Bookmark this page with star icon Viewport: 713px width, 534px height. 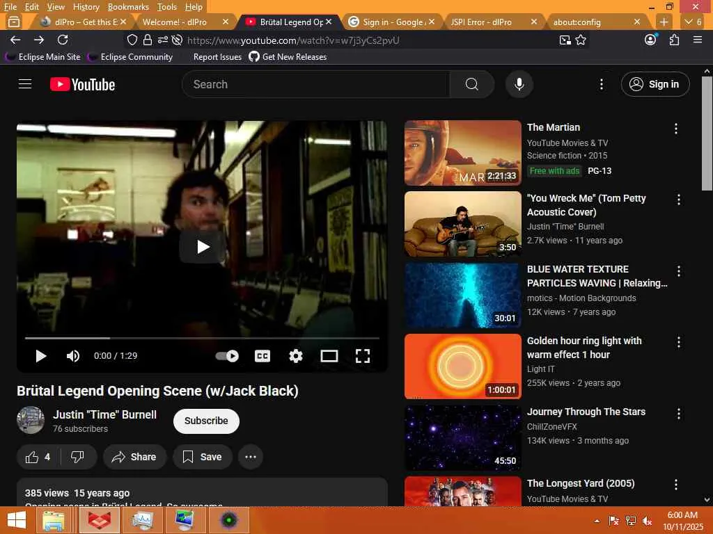click(x=581, y=40)
